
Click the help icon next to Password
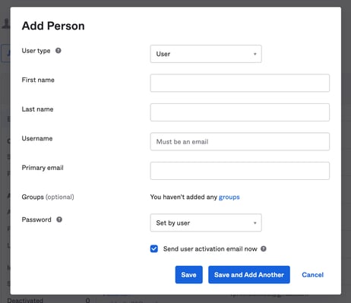59,219
